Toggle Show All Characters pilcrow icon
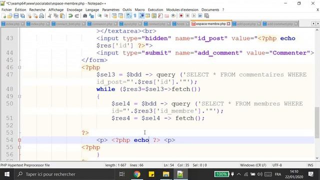Viewport: 320px width, 180px height. pos(135,15)
